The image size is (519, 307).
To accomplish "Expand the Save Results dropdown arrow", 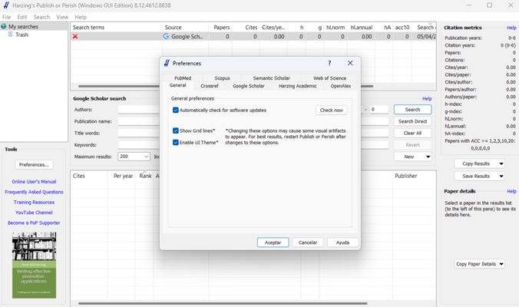I will [501, 176].
